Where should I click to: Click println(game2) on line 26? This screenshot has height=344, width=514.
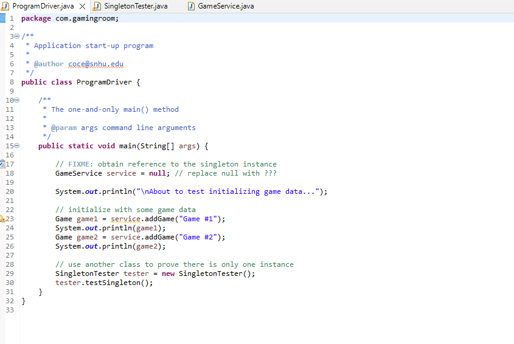click(132, 246)
